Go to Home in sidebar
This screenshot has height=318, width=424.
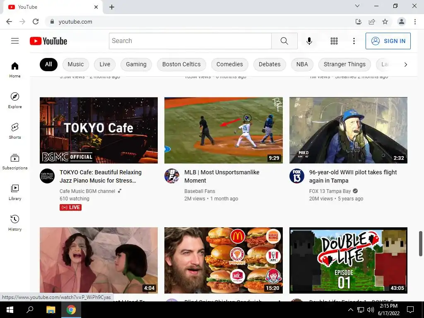[15, 70]
